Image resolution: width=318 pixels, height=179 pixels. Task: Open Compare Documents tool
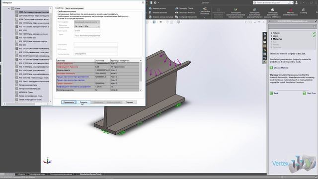(186, 17)
